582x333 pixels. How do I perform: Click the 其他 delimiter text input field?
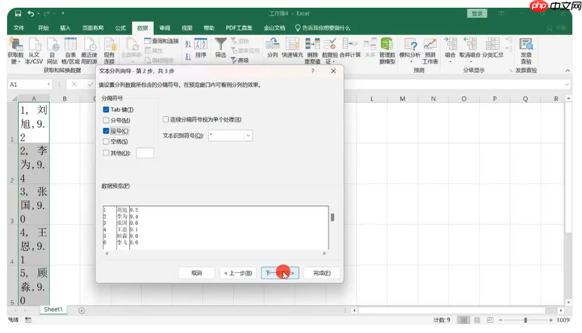point(145,153)
